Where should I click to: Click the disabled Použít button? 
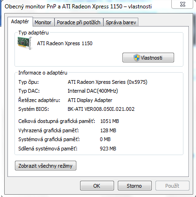(x=172, y=186)
